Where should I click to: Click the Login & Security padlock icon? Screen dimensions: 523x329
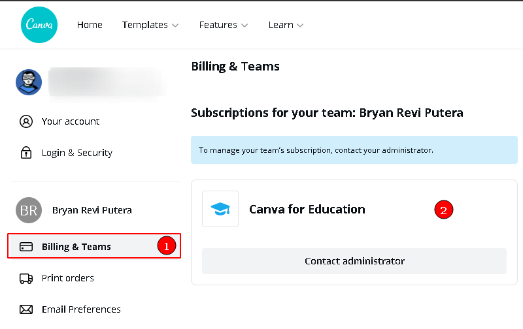point(26,153)
